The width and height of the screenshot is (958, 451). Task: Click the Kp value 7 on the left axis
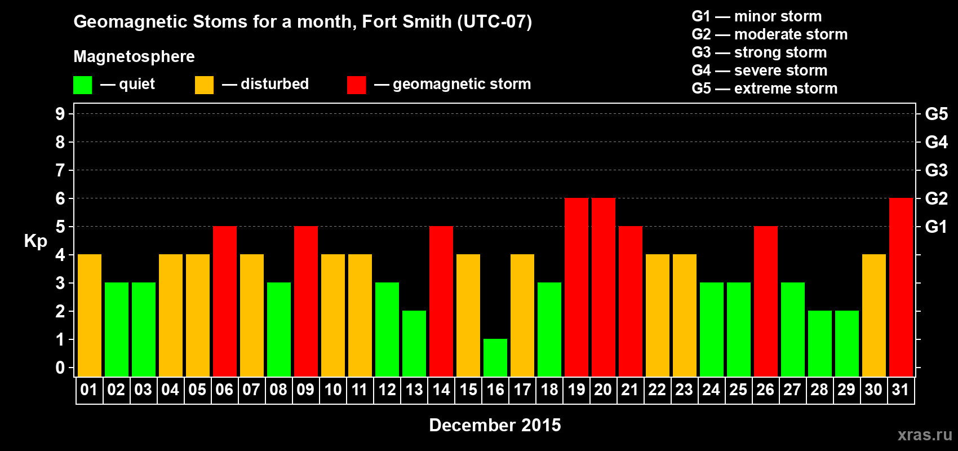(x=60, y=170)
